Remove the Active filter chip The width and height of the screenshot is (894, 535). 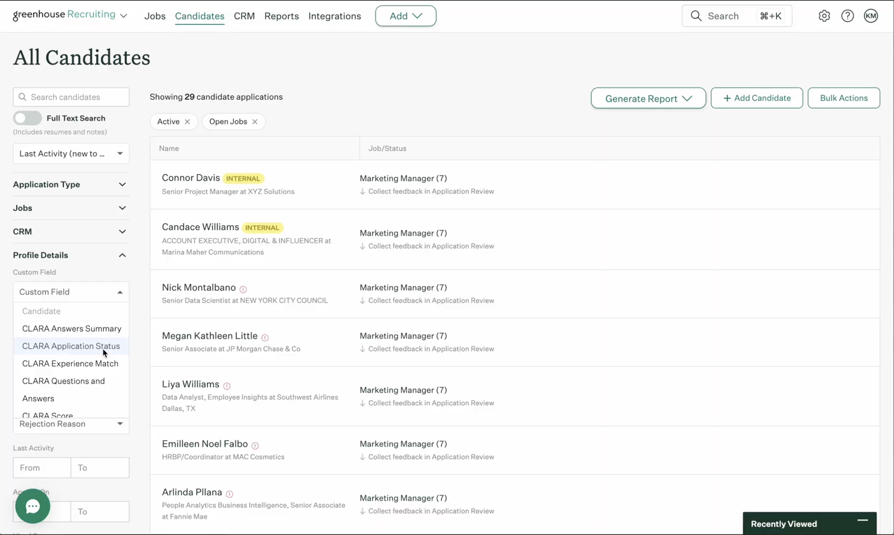coord(187,122)
